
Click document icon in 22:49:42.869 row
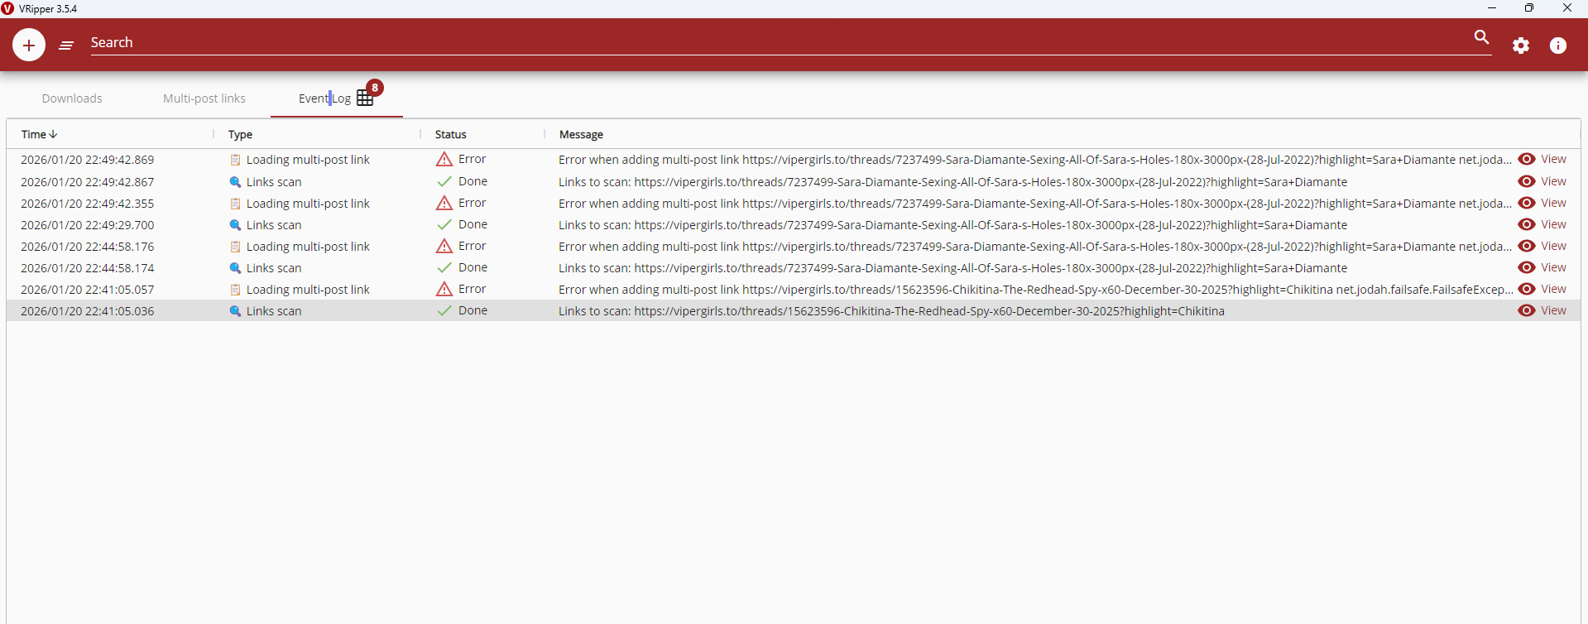235,160
